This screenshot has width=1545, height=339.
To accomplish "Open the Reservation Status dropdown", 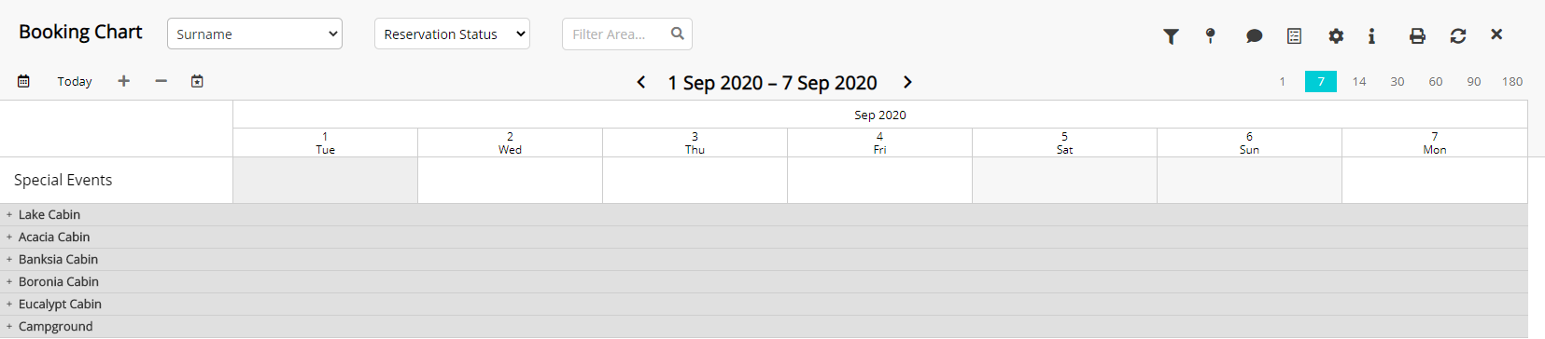I will (x=452, y=34).
